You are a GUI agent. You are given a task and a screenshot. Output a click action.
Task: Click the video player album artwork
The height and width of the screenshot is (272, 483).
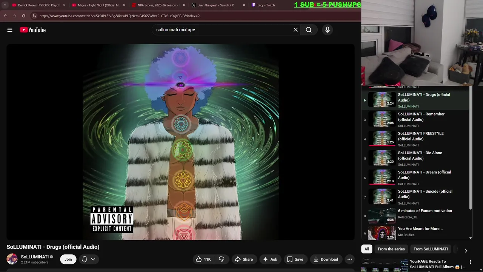(x=181, y=142)
